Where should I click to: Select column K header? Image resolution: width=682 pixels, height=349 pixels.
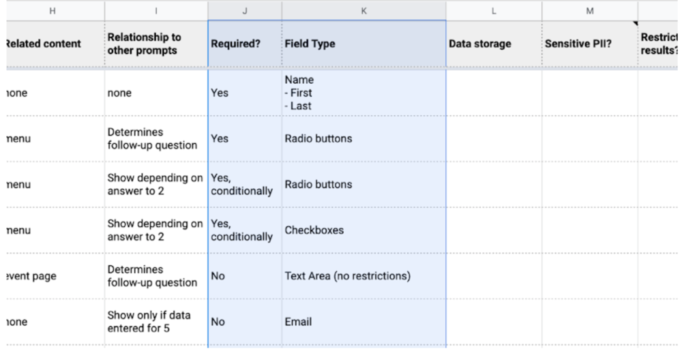pos(364,11)
